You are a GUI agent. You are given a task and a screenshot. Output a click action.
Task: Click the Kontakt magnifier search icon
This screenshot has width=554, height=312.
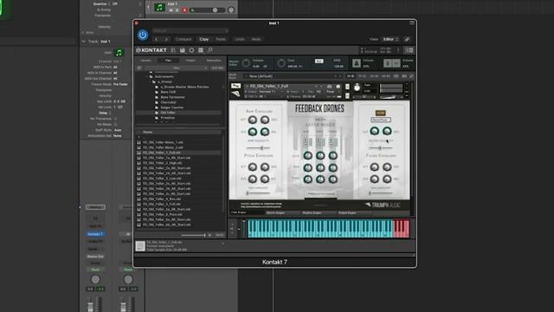tap(209, 50)
